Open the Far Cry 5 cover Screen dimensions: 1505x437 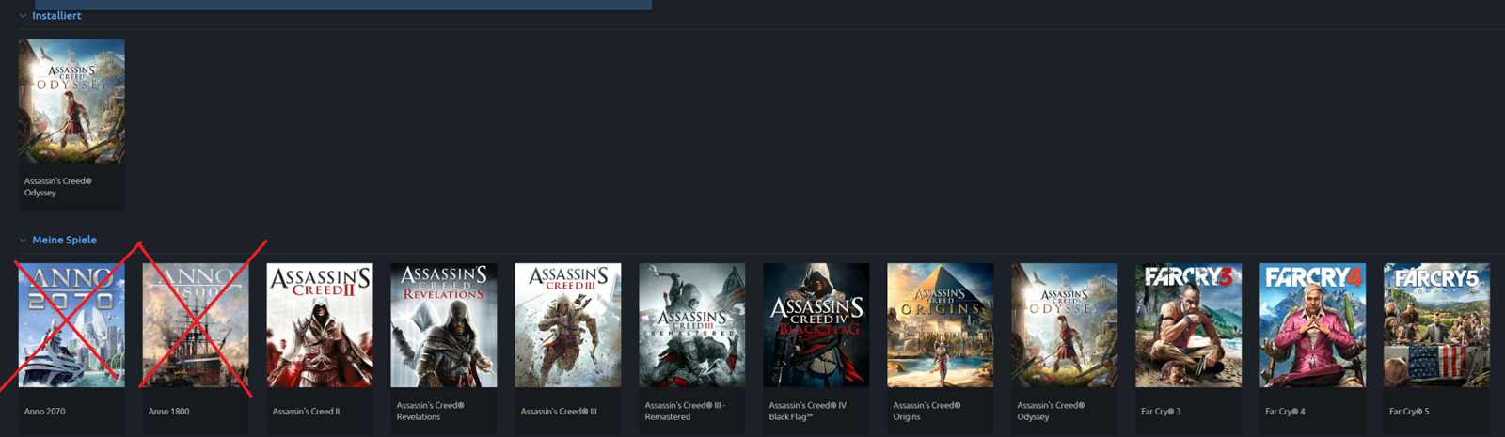pyautogui.click(x=1437, y=325)
